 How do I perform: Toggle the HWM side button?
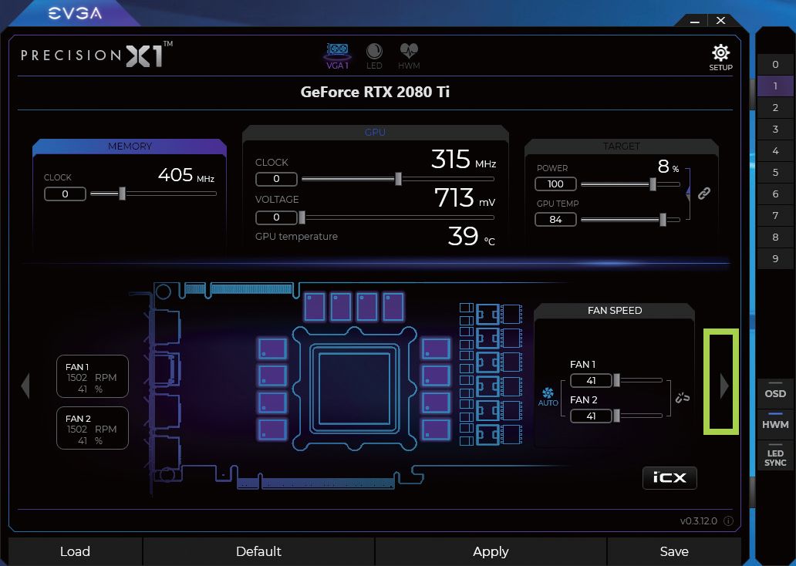774,423
